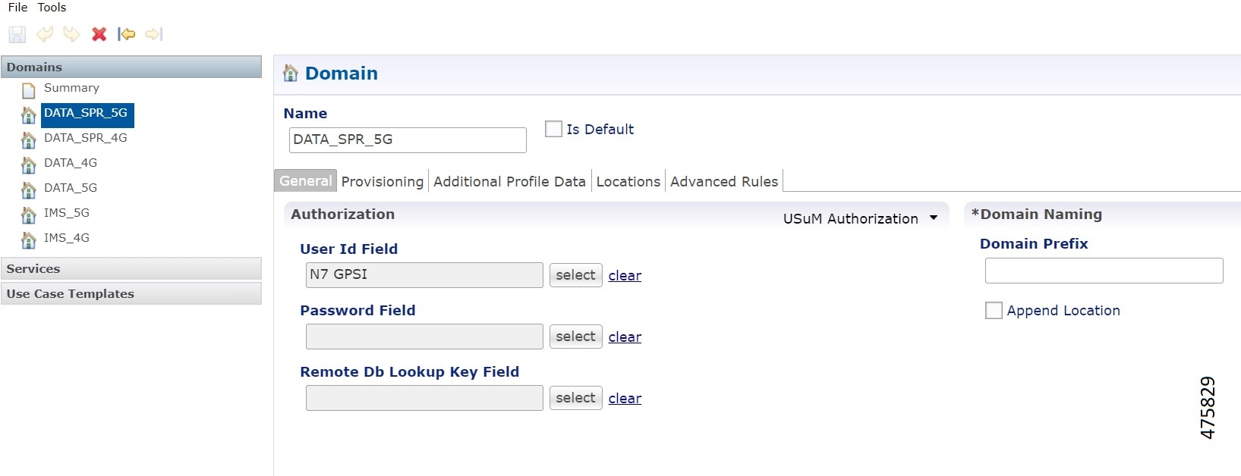This screenshot has height=476, width=1241.
Task: Select Summary in the Domains tree
Action: [71, 88]
